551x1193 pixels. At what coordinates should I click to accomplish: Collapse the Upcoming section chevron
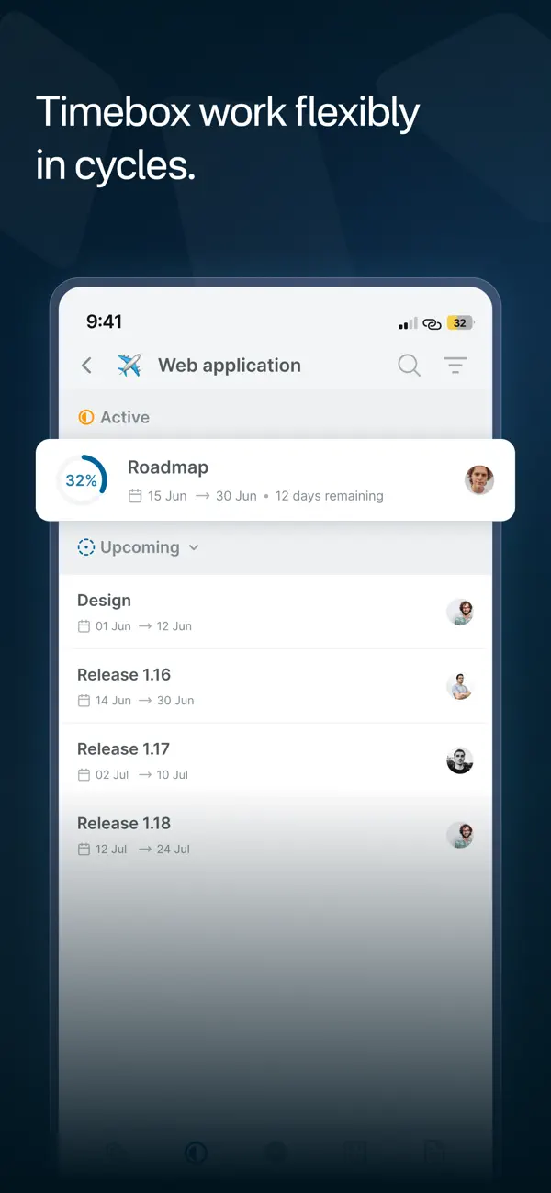[x=194, y=547]
